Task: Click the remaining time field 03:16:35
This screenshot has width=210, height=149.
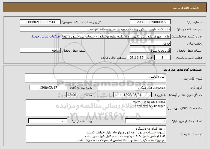Action: click(x=136, y=58)
